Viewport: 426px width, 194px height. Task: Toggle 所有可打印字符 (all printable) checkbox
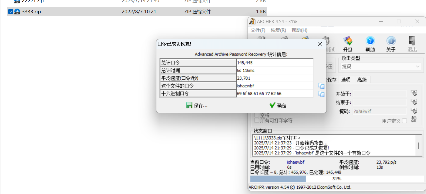[x=256, y=121]
